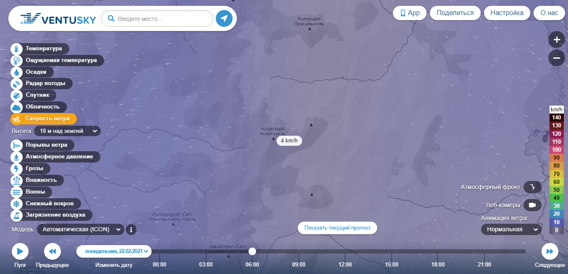Click the place search input field
Screen dimensions: 568x274
(157, 18)
